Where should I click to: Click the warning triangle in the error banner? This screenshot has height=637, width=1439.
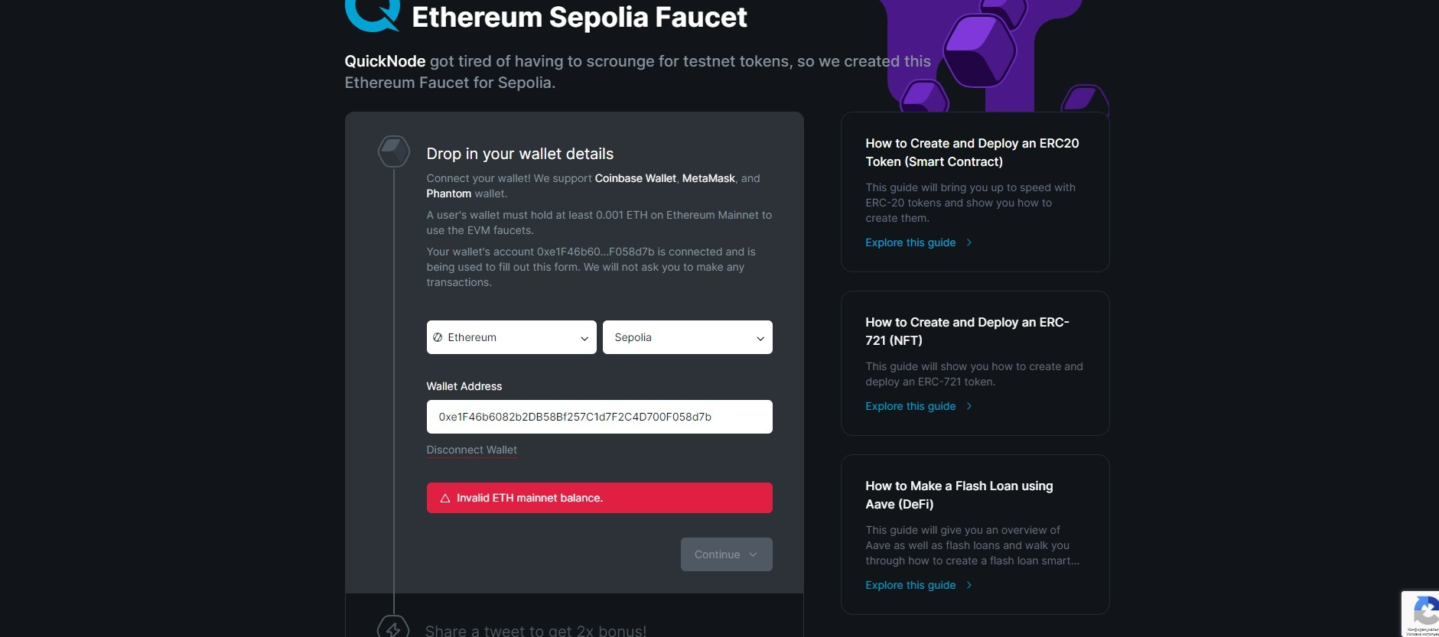point(444,499)
